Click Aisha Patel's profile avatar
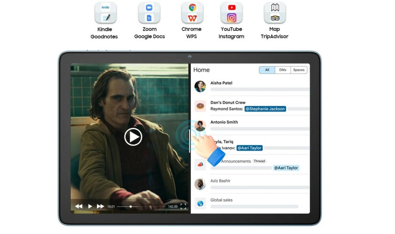395x234 pixels. click(200, 86)
